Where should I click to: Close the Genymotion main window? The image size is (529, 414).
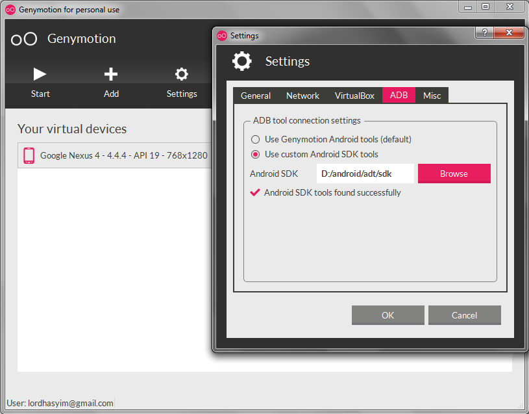(510, 6)
